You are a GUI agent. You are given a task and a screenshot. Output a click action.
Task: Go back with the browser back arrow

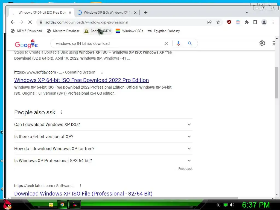pyautogui.click(x=13, y=22)
